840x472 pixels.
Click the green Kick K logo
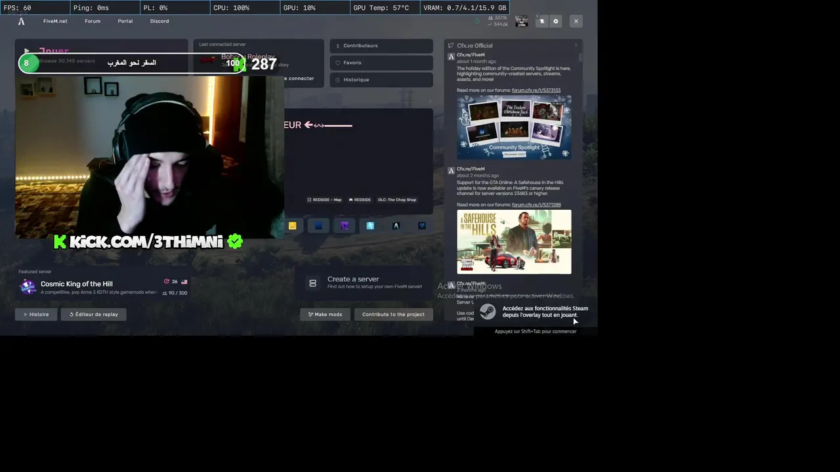(60, 242)
